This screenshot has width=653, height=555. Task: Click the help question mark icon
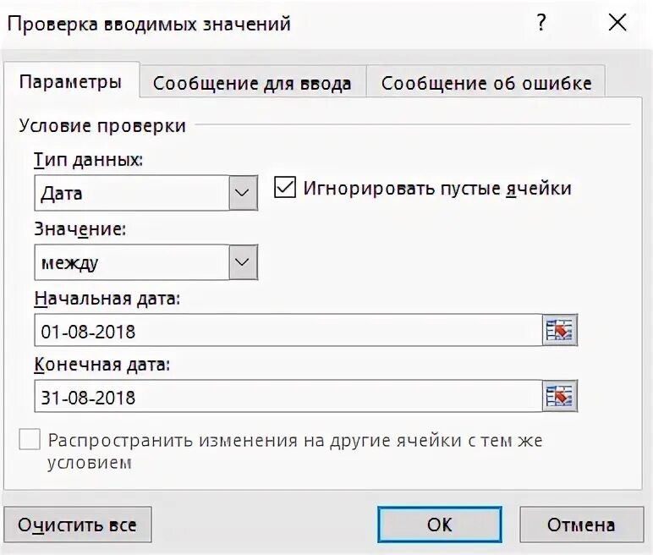[542, 24]
